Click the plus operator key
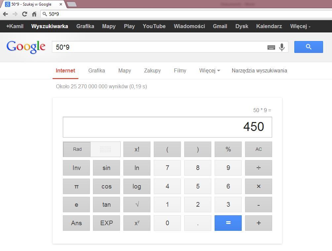The image size is (332, 251). (x=259, y=223)
